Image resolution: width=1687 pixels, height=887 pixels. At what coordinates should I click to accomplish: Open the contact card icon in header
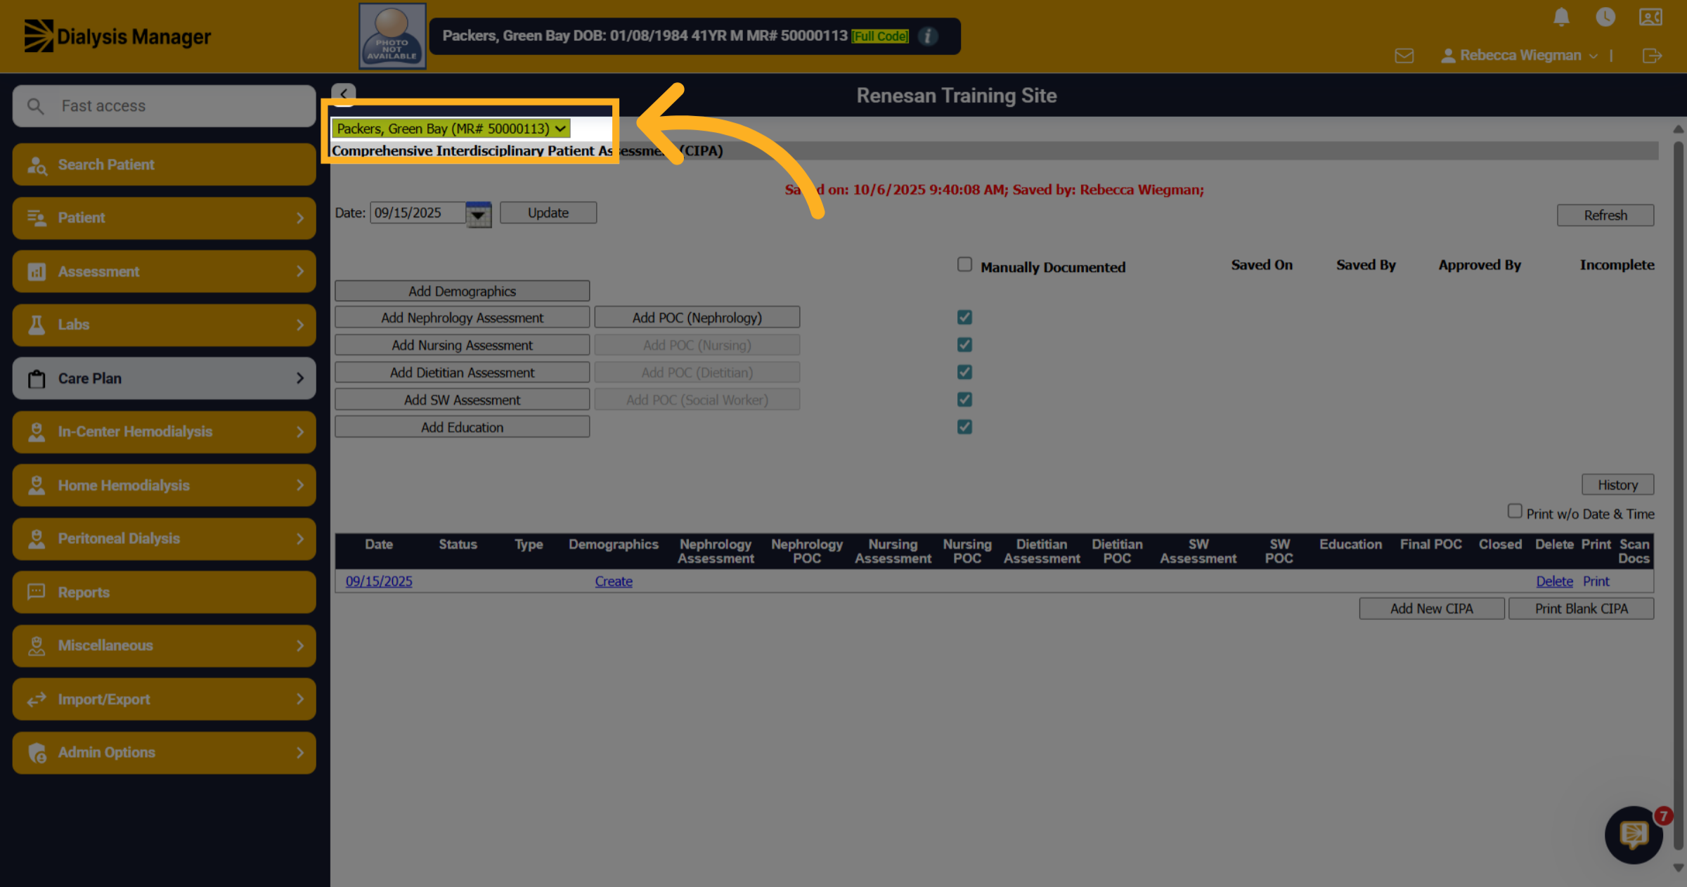(x=1650, y=17)
